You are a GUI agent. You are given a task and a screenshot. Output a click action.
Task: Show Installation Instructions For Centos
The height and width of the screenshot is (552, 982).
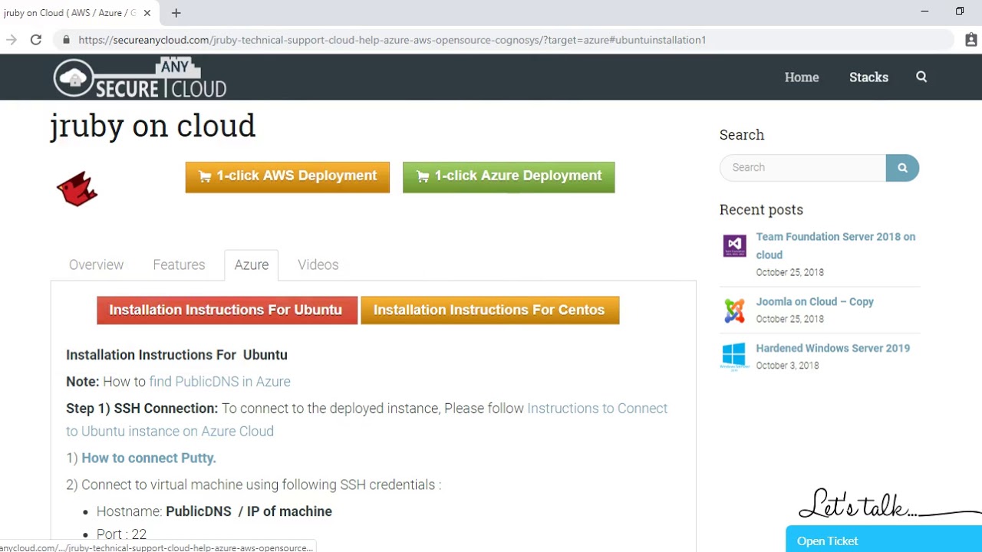(x=490, y=310)
